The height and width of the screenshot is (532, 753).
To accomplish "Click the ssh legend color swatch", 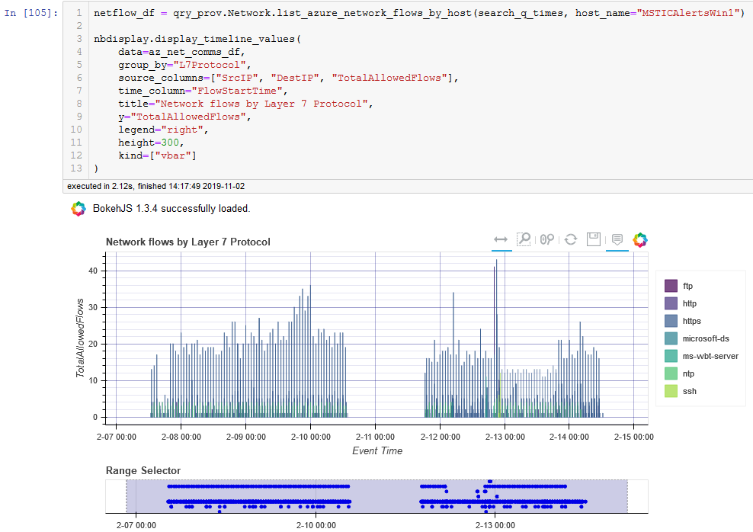I will pos(671,391).
